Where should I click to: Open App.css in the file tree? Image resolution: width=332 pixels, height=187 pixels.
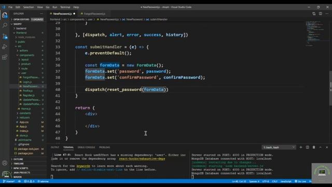(24, 122)
